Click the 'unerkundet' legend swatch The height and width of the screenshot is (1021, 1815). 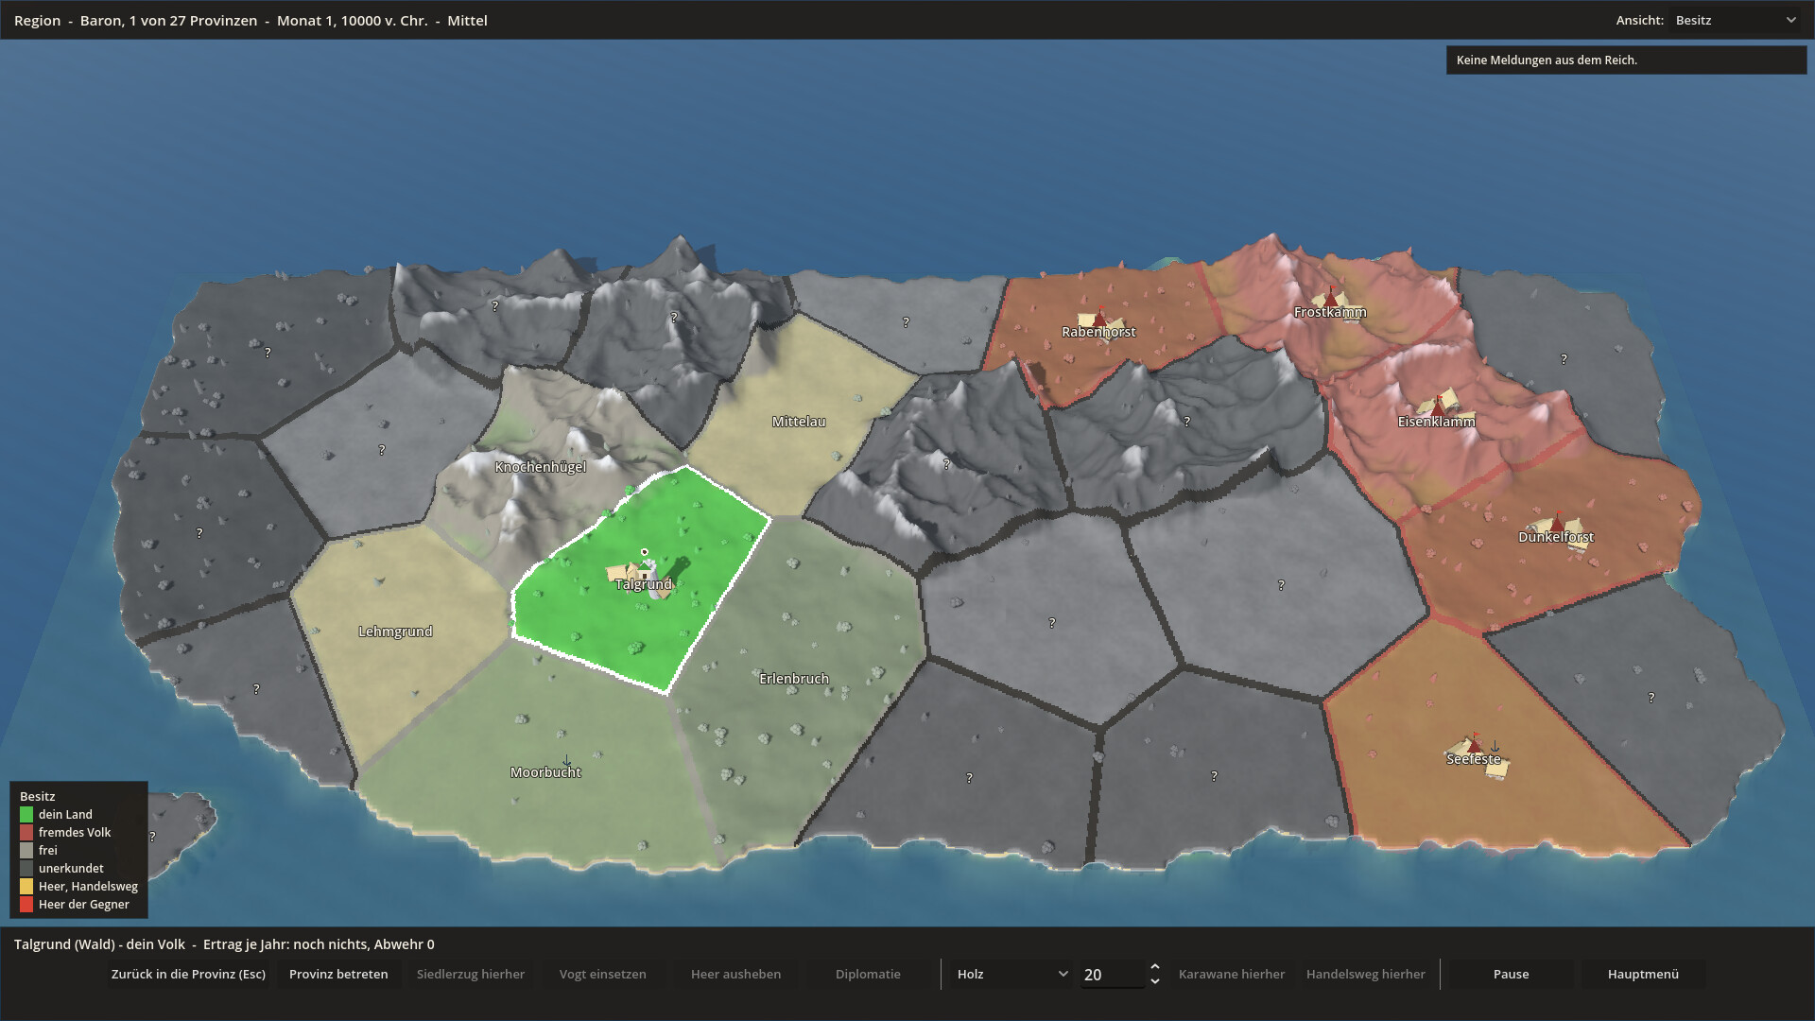(x=26, y=869)
